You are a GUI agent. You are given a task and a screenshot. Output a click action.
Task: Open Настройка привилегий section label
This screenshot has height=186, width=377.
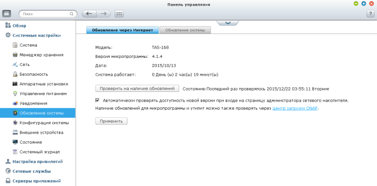point(38,162)
